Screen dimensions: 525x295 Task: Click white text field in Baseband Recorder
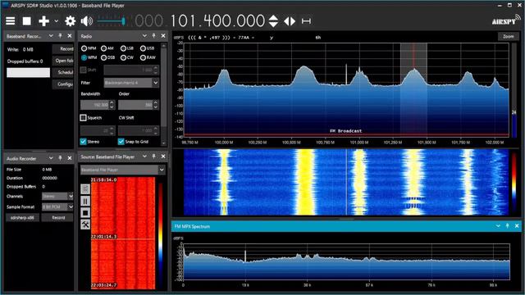click(x=28, y=73)
